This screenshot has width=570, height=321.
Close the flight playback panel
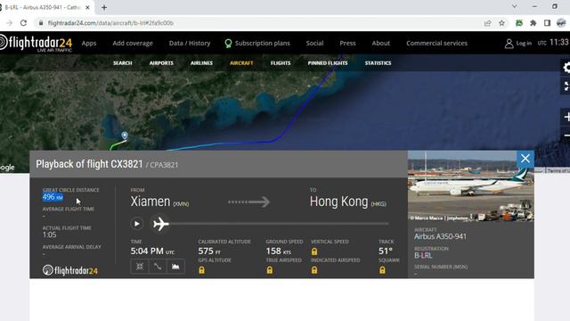(x=525, y=159)
